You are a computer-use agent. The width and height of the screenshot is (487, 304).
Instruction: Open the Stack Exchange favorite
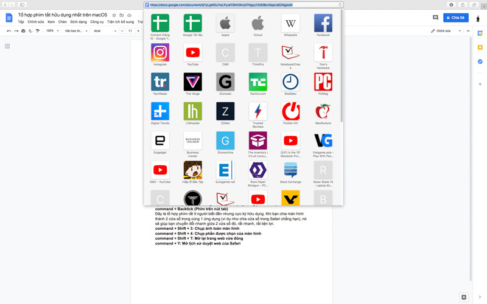[x=290, y=170]
